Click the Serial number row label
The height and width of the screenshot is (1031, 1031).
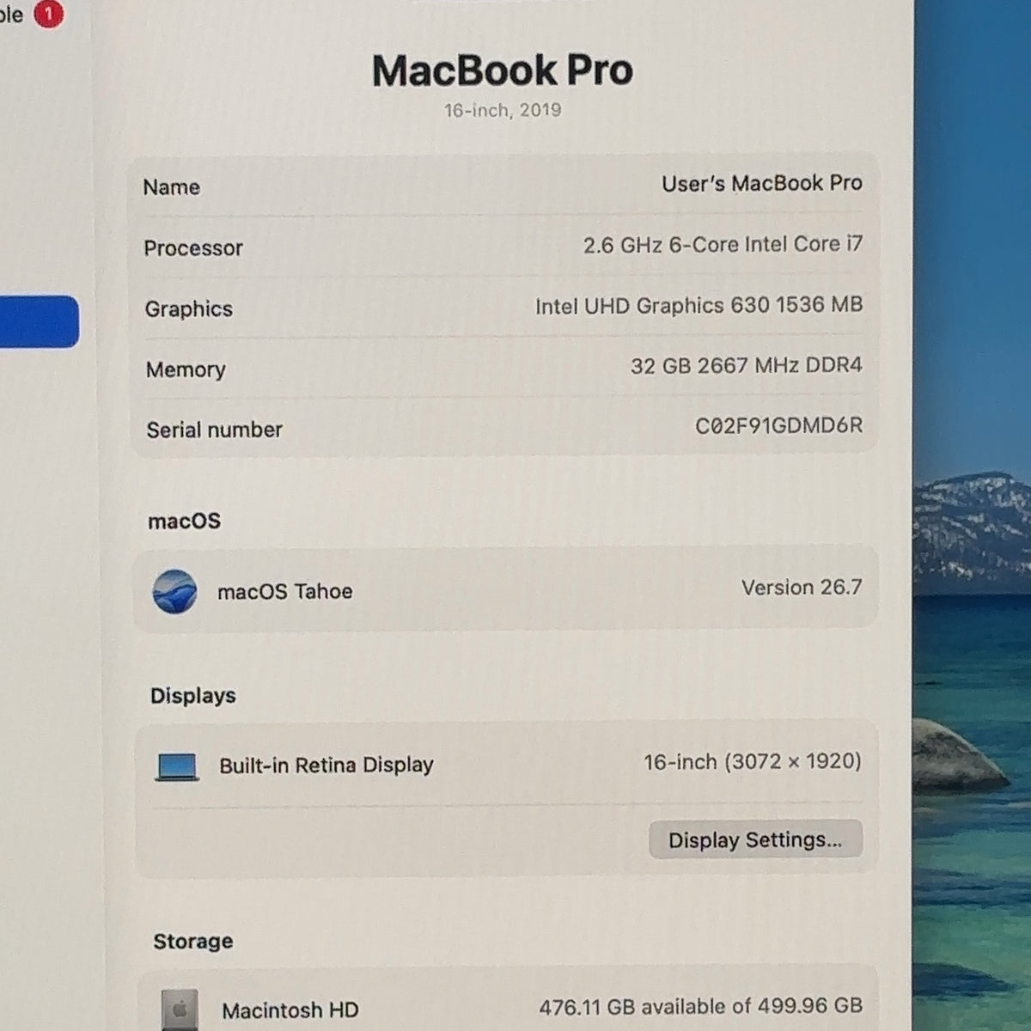click(x=214, y=430)
